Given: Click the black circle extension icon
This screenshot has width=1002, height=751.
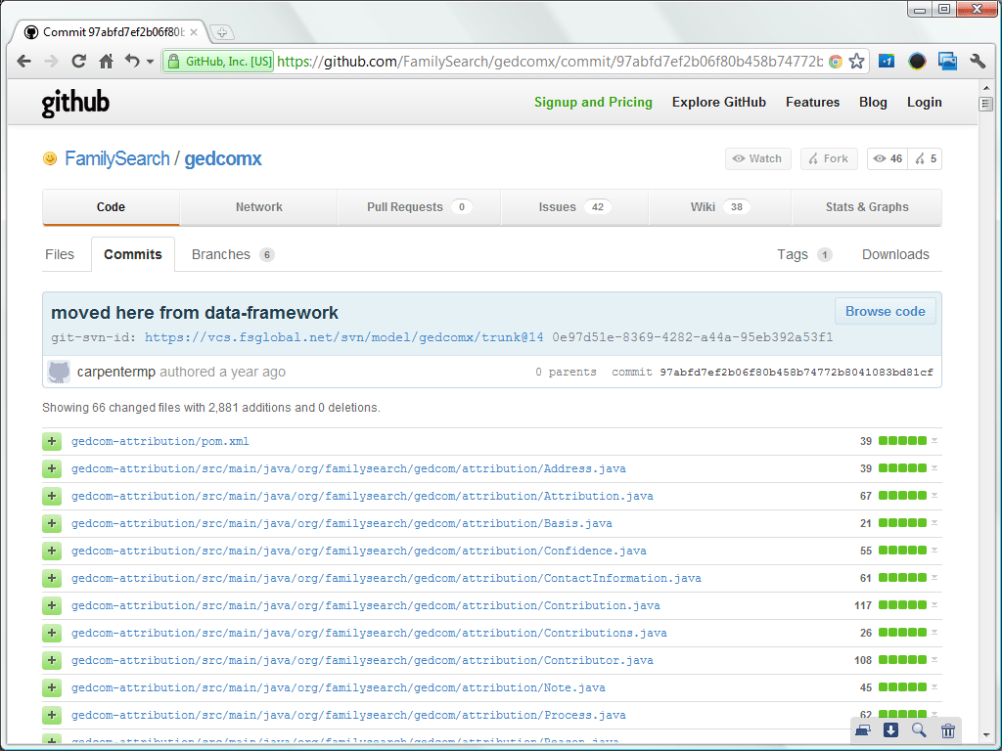Looking at the screenshot, I should 917,62.
